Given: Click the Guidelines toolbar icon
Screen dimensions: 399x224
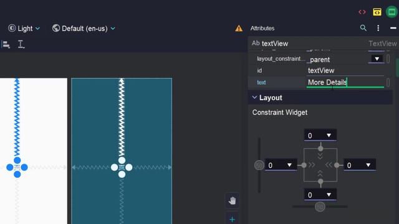Looking at the screenshot, I should [21, 44].
